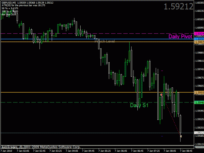204x153 pixels.
Task: Select the 'Daily Pivot' text label
Action: (x=180, y=37)
